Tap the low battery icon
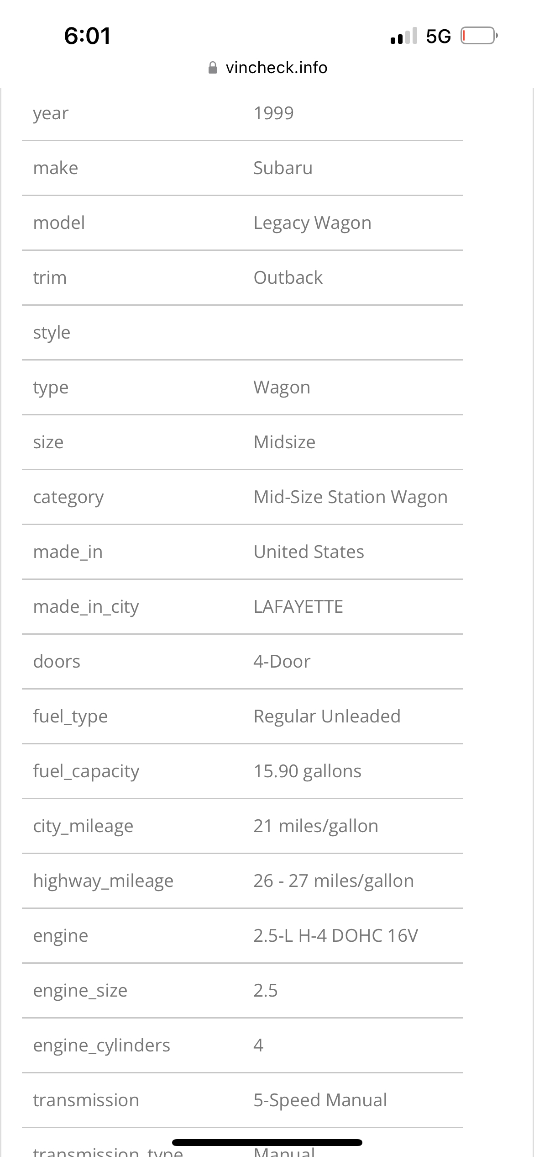This screenshot has height=1157, width=534. [x=479, y=36]
